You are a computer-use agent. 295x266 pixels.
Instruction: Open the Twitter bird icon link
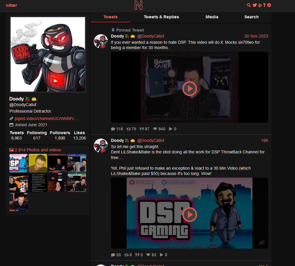(255, 5)
